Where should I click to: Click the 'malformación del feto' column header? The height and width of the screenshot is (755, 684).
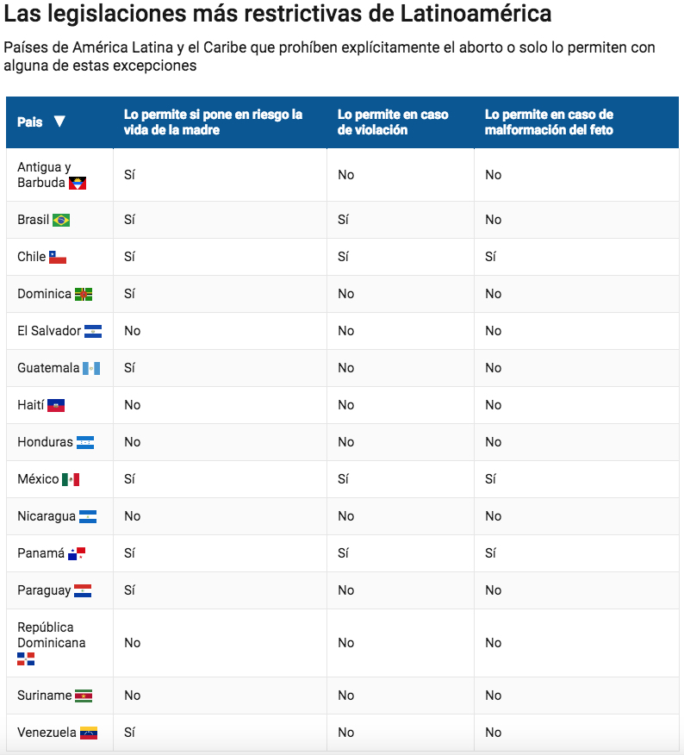[549, 122]
